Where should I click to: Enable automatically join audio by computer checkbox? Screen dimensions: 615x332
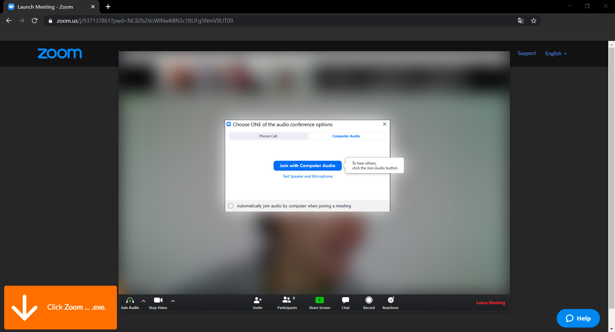231,206
